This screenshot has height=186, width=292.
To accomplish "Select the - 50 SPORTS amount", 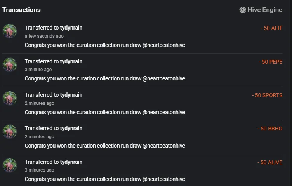I will tap(267, 95).
